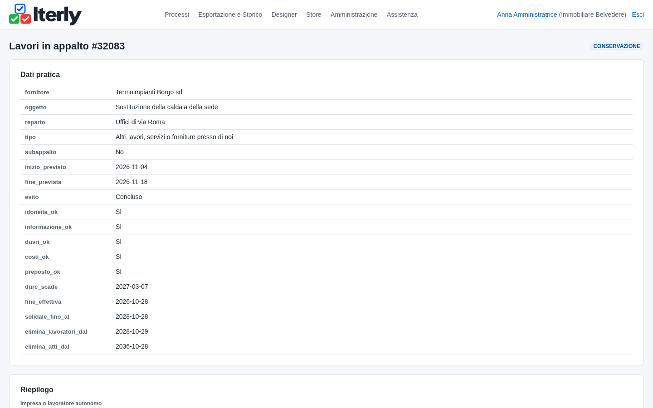Viewport: 653px width, 408px height.
Task: Open the Amministrazione menu
Action: click(354, 15)
